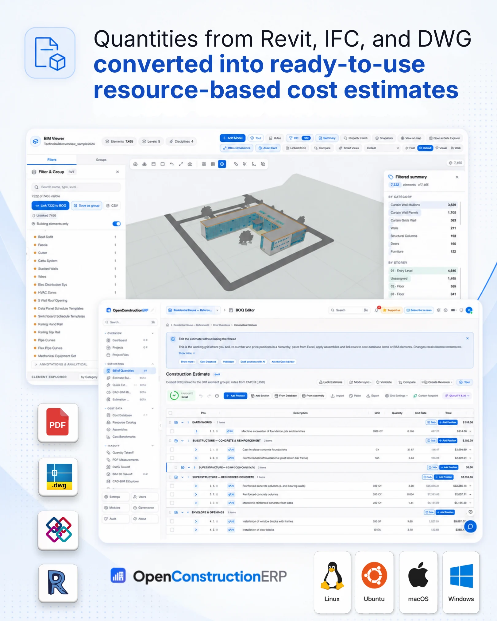The height and width of the screenshot is (621, 497).
Task: Click Open in Data Explorer
Action: 445,138
